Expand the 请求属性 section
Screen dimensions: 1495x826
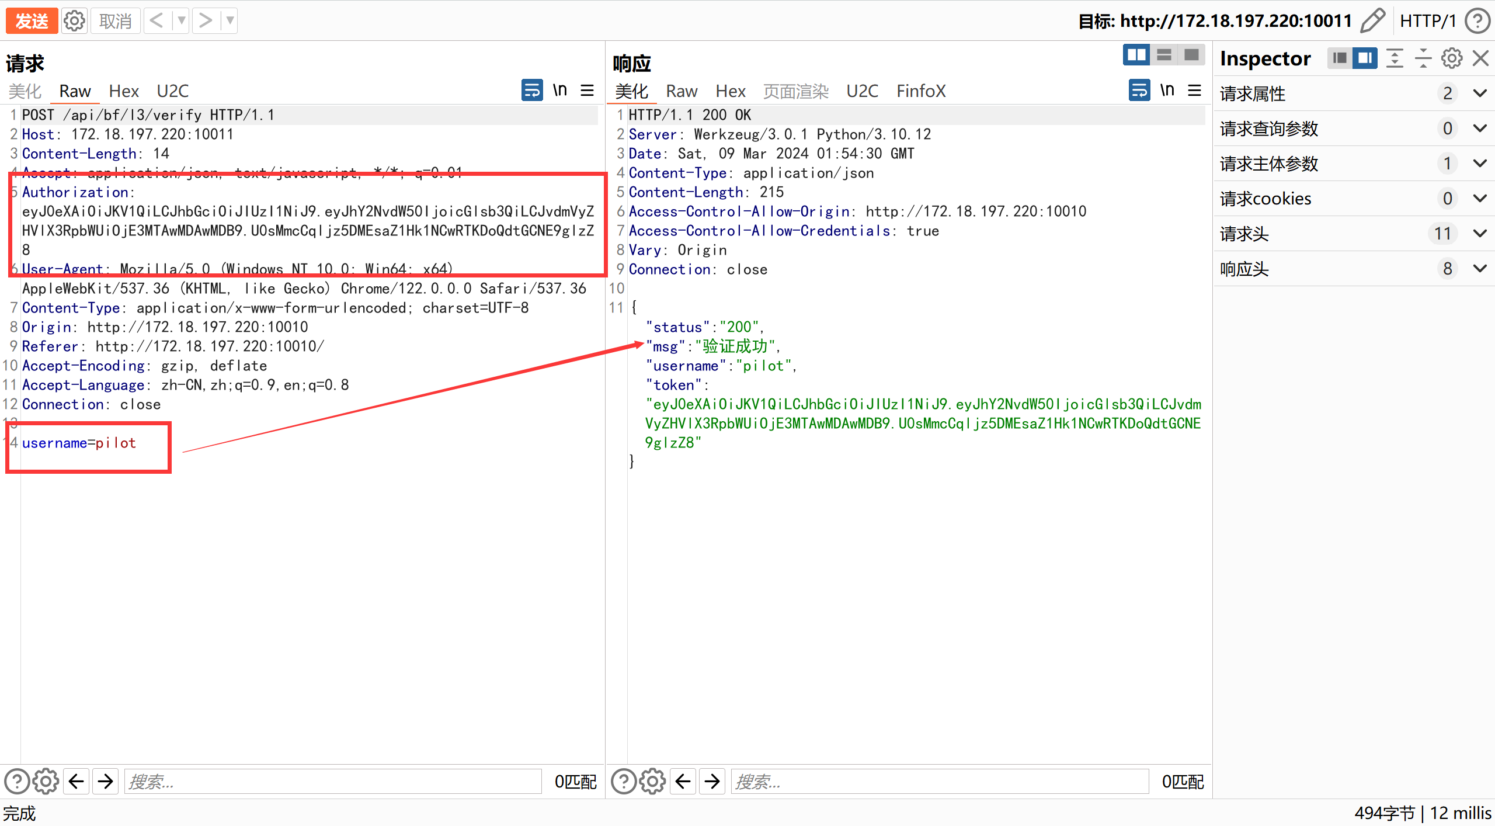(x=1480, y=93)
